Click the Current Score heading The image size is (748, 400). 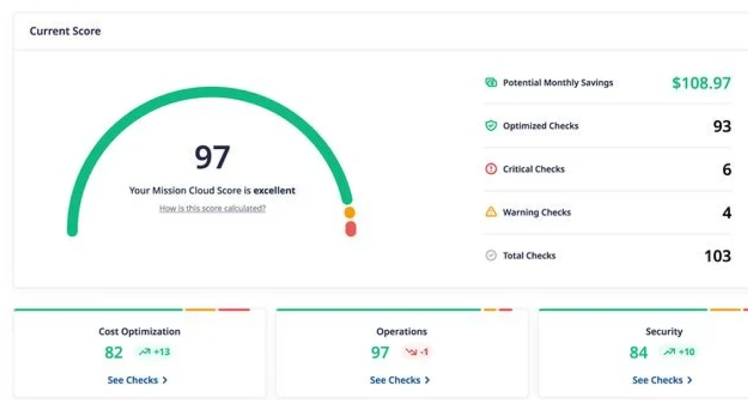click(x=65, y=31)
